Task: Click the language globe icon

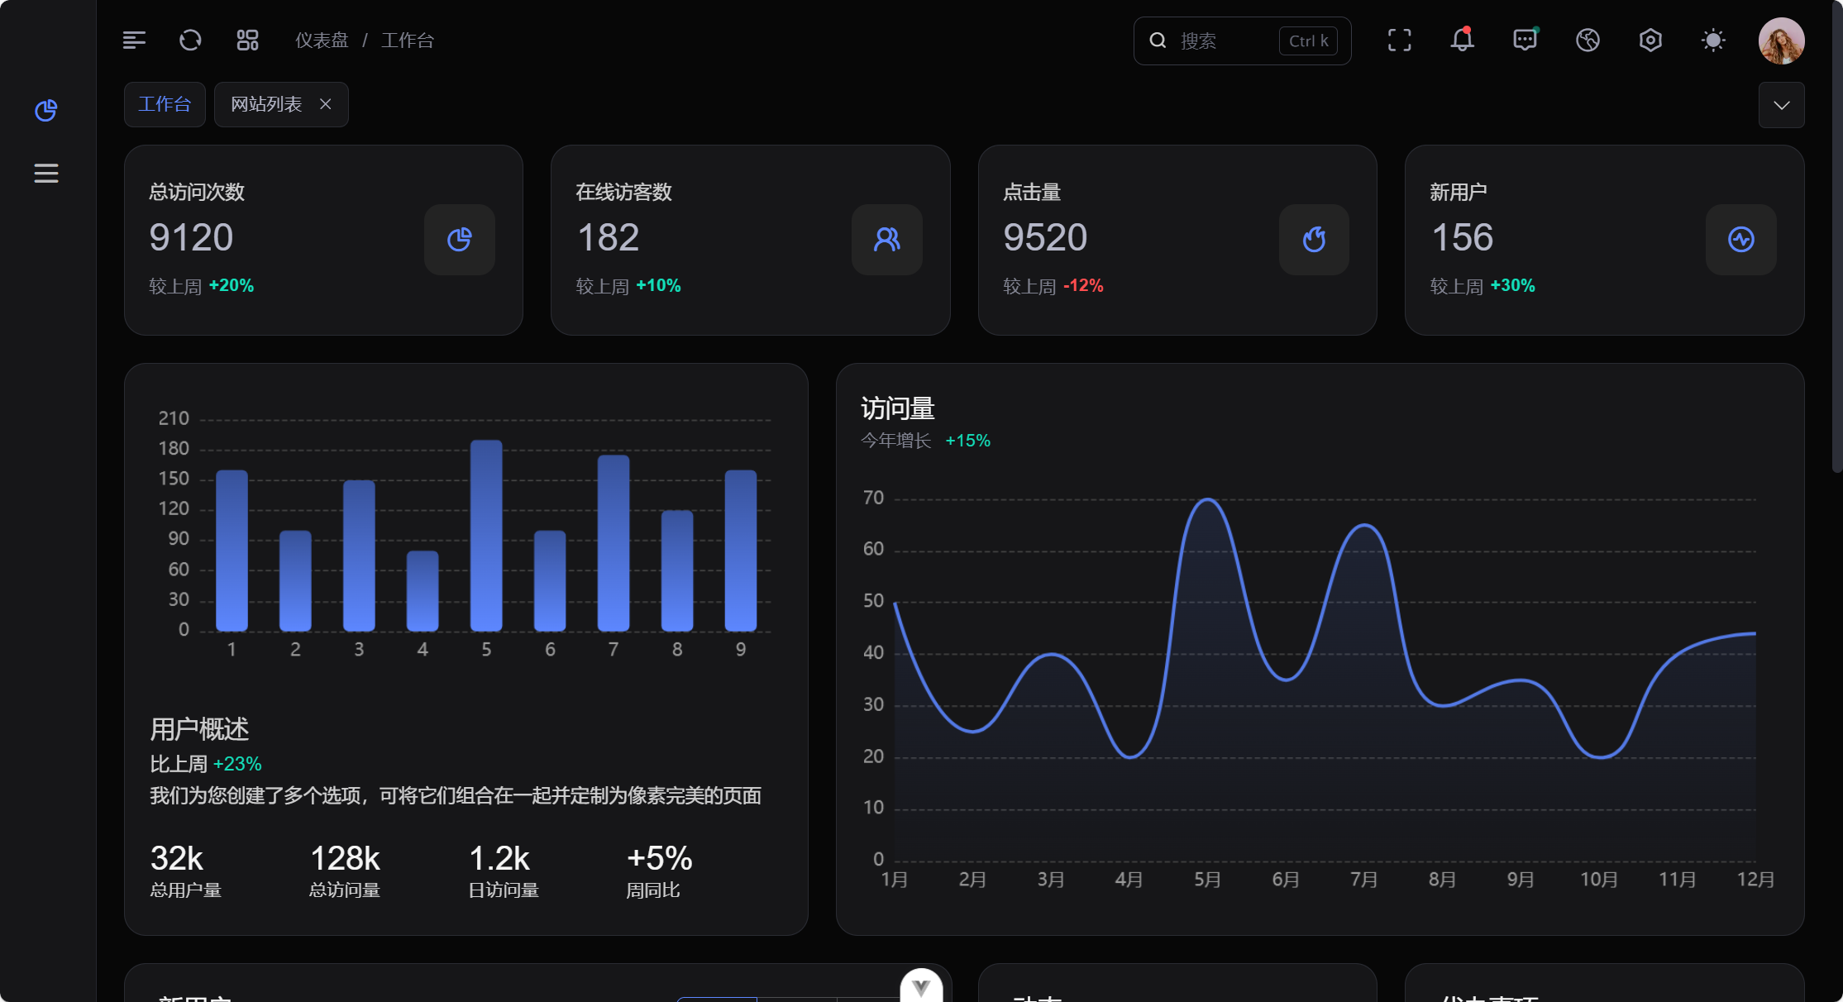Action: coord(1588,40)
